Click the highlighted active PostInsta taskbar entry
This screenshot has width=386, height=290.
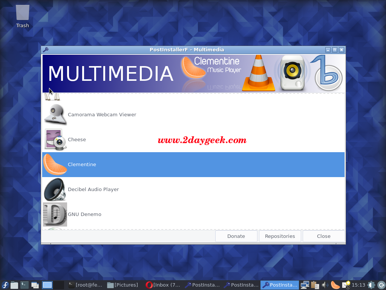[280, 285]
